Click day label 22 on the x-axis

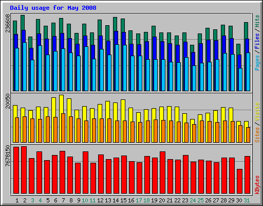click(x=177, y=200)
